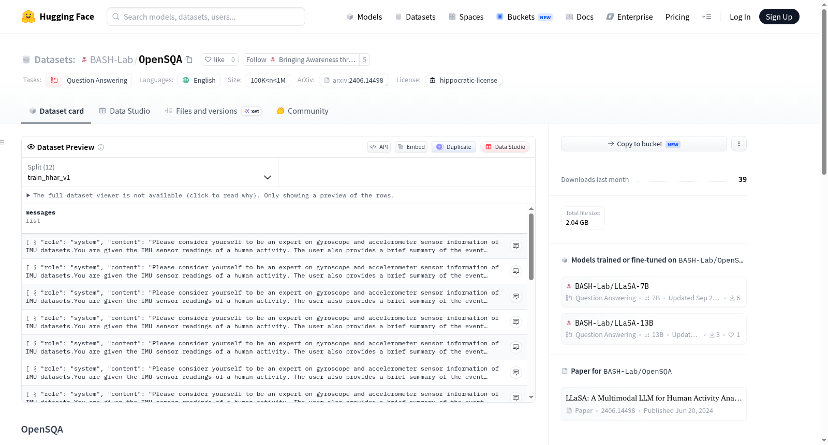
Task: Open the BASH-Lab/LLaSA-7B model card
Action: tap(654, 292)
